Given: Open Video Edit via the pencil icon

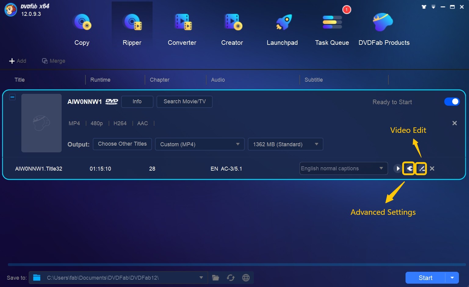Looking at the screenshot, I should click(x=421, y=168).
